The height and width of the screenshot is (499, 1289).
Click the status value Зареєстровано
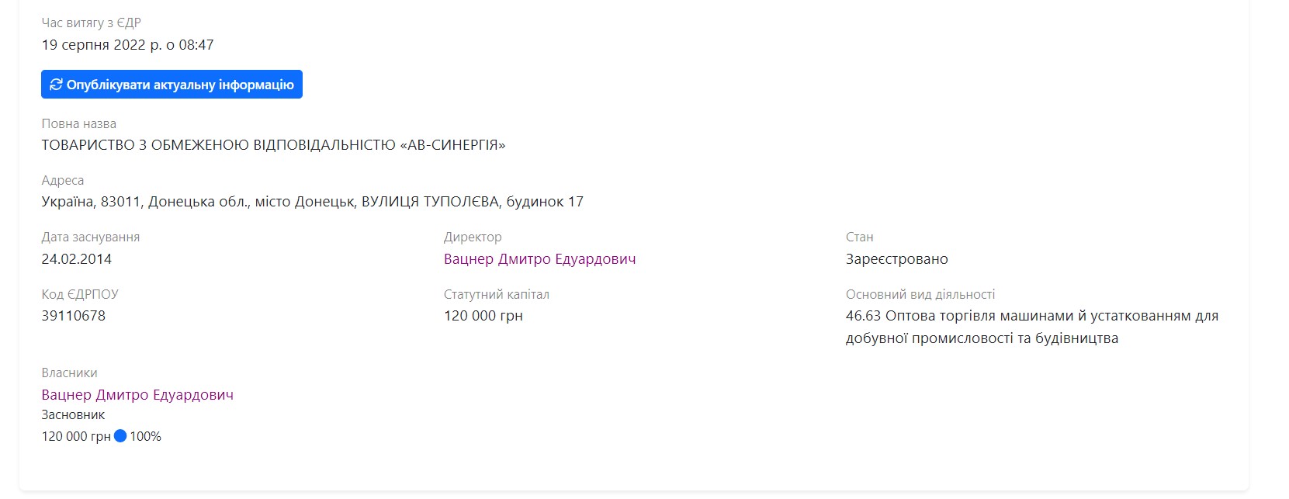coord(896,259)
